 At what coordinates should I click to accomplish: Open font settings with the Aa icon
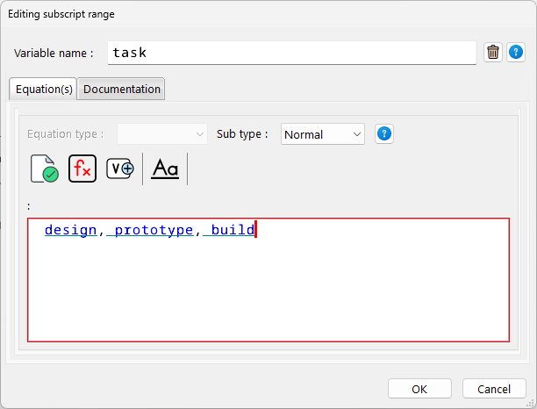pos(164,169)
